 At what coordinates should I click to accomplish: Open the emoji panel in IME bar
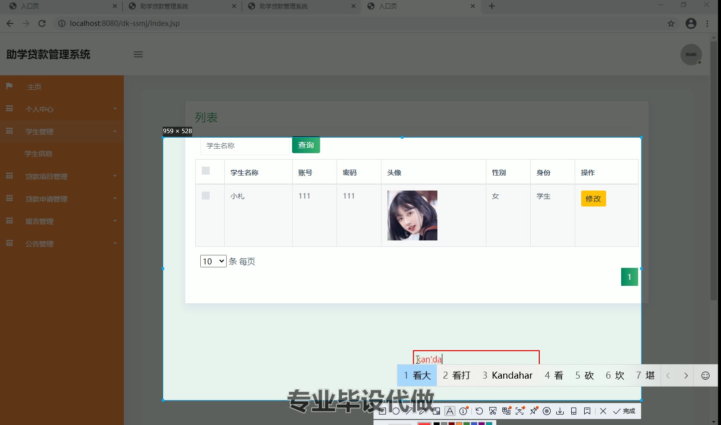coord(706,376)
